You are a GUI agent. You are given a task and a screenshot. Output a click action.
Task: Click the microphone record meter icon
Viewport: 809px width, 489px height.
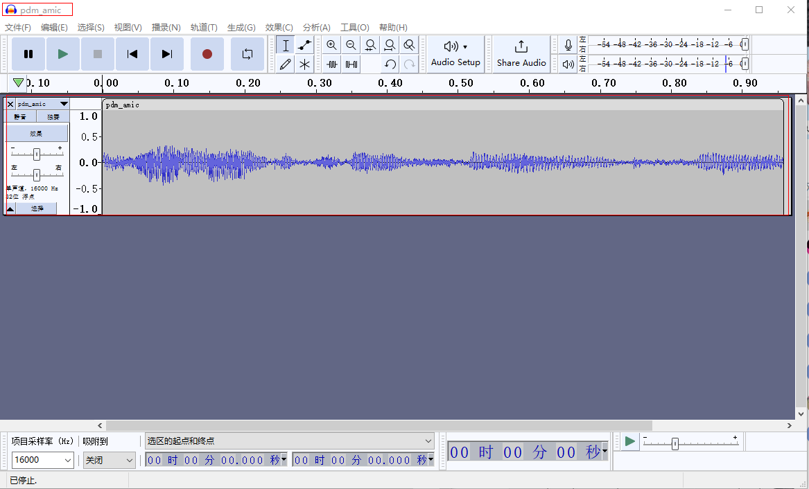pyautogui.click(x=568, y=45)
